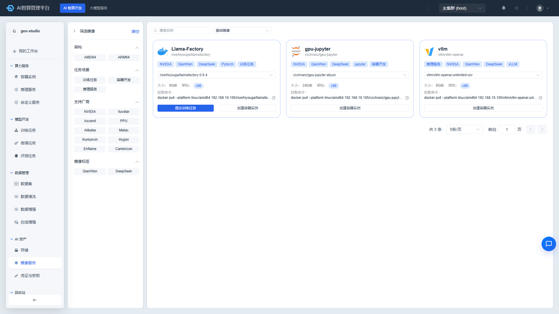Open gpu-jupyter version dropdown
Viewport: 559px width, 314px height.
tap(350, 75)
